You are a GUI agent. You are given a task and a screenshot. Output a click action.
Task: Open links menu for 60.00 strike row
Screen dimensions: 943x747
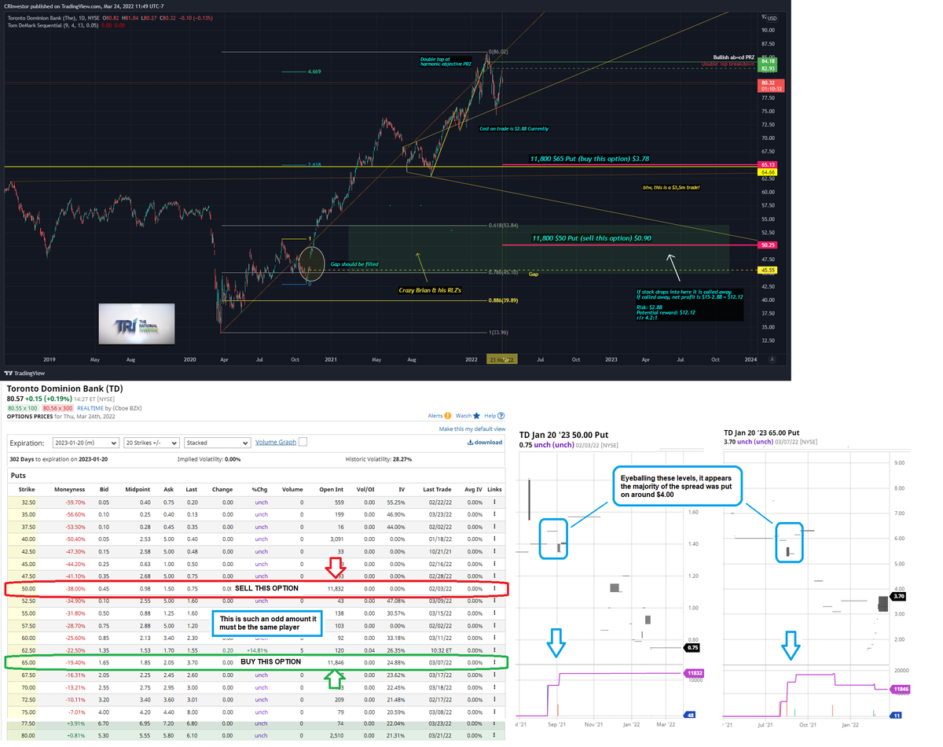[x=494, y=638]
